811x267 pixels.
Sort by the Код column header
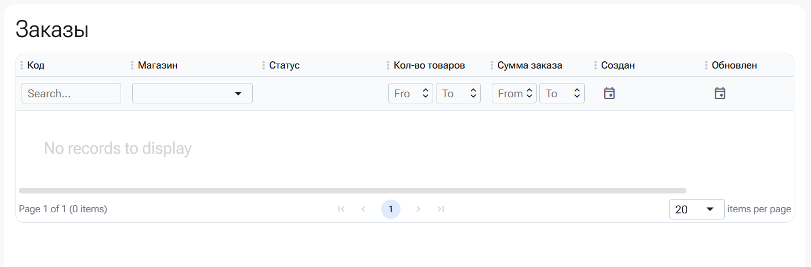(36, 65)
